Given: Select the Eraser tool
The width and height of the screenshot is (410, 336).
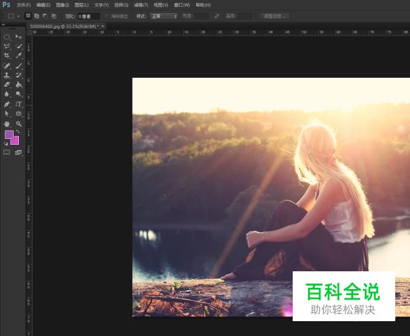Looking at the screenshot, I should [7, 84].
